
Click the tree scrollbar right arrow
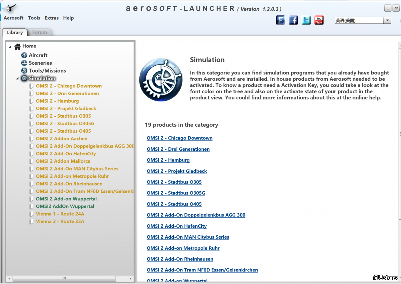click(x=131, y=278)
